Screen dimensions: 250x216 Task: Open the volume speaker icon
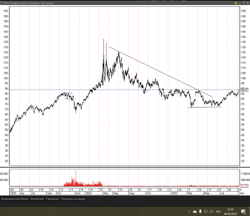[x=211, y=211]
